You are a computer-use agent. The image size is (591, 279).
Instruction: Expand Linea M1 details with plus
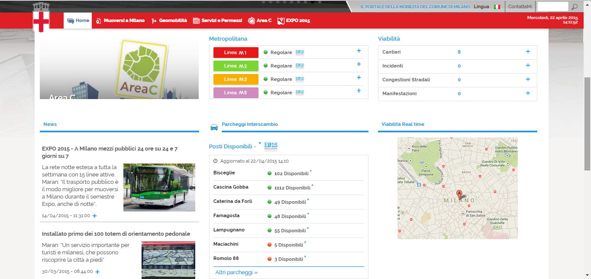click(358, 51)
